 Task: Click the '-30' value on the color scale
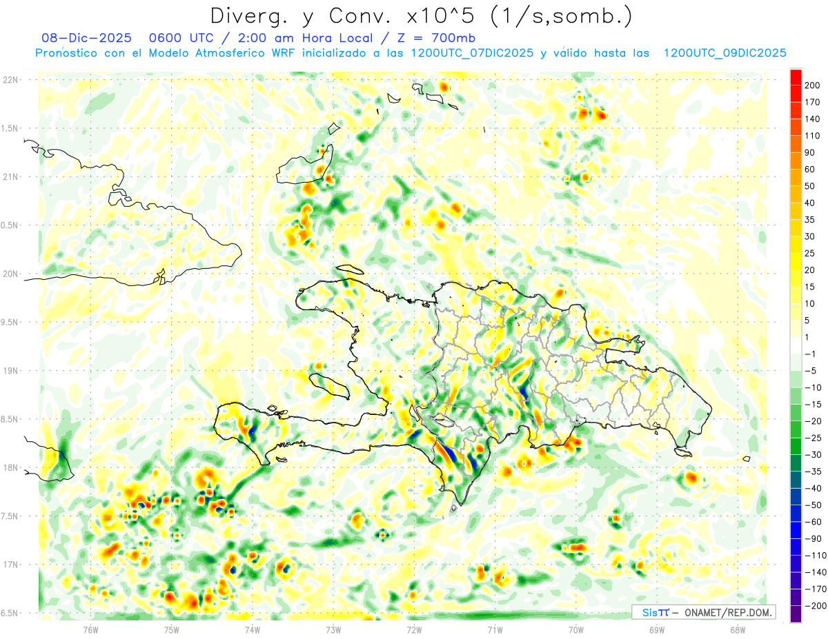[812, 455]
